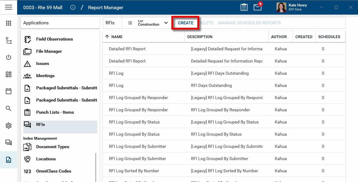Viewport: 358px width, 182px height.
Task: Click the CREATE button
Action: pos(186,23)
